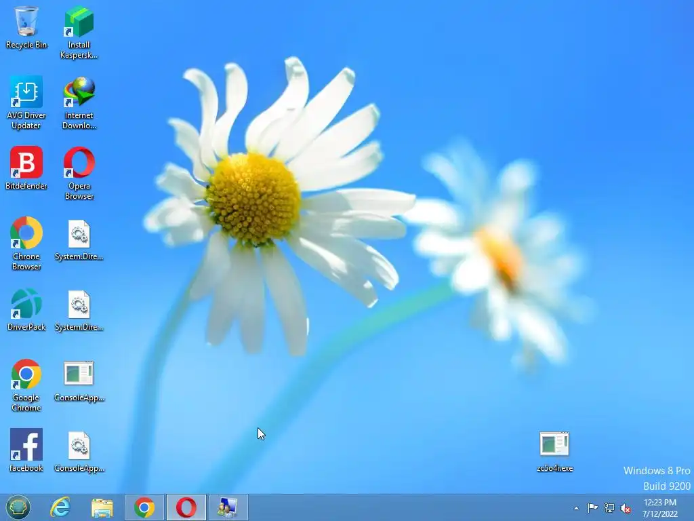Open the users-and-computer taskbar app

tap(228, 507)
